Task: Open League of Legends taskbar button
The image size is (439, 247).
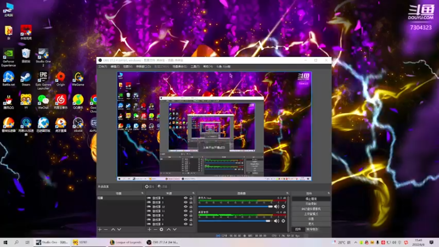Action: tap(126, 243)
